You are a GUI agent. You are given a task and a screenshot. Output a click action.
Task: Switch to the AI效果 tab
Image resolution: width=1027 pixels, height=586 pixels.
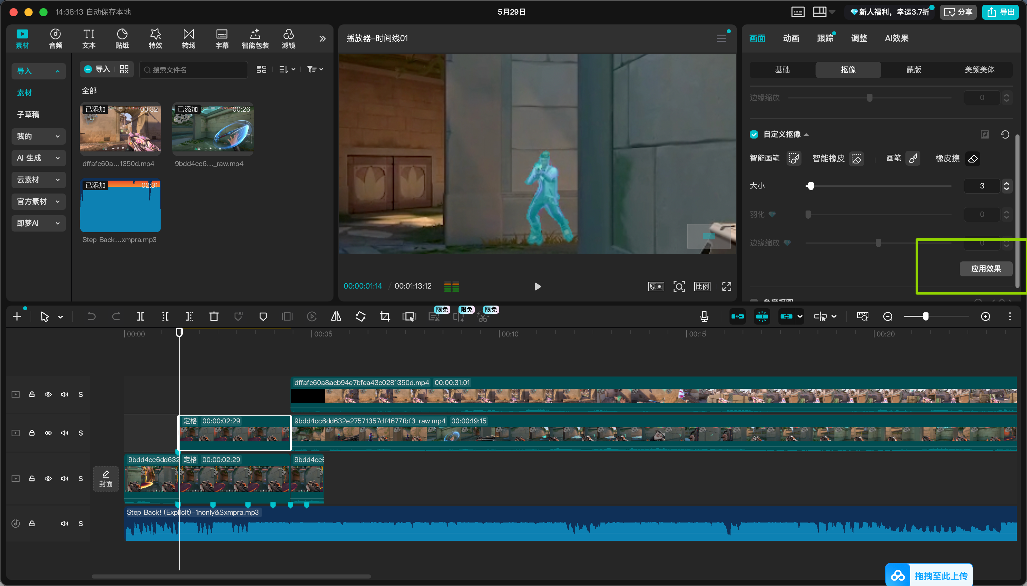(896, 38)
